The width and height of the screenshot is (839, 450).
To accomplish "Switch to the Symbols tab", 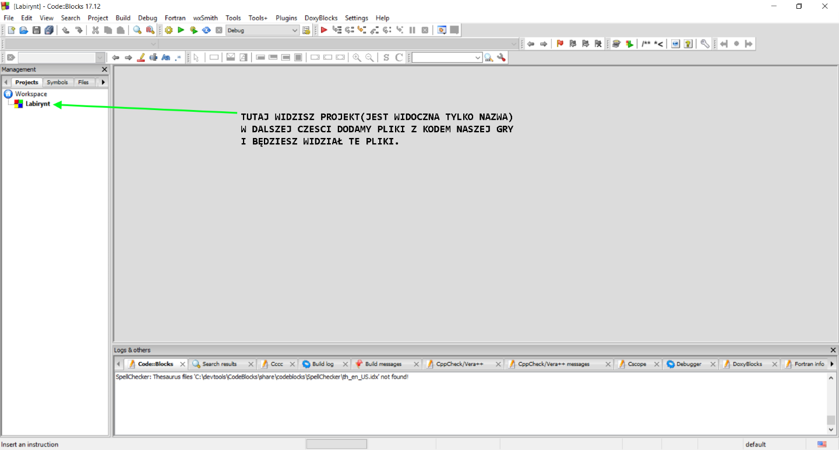I will point(57,82).
